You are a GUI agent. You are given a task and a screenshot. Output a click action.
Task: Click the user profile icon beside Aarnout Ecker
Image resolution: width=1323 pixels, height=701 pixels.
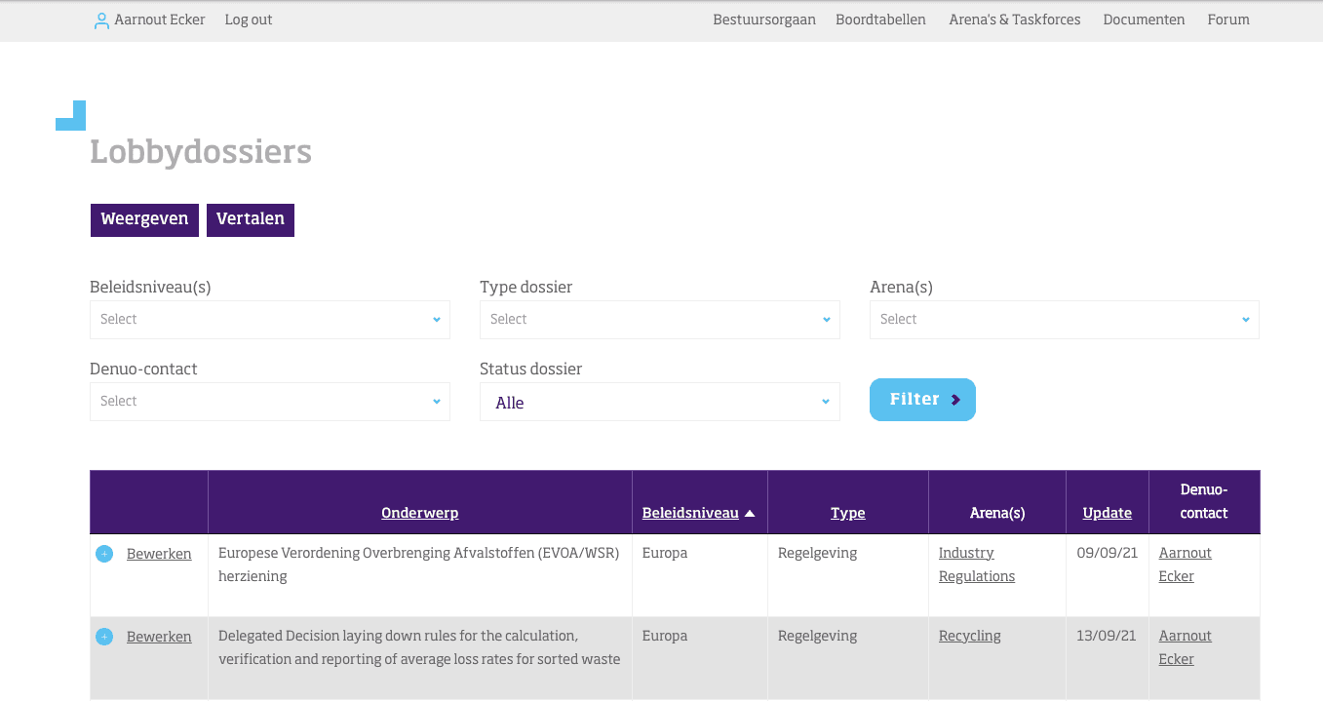point(101,20)
